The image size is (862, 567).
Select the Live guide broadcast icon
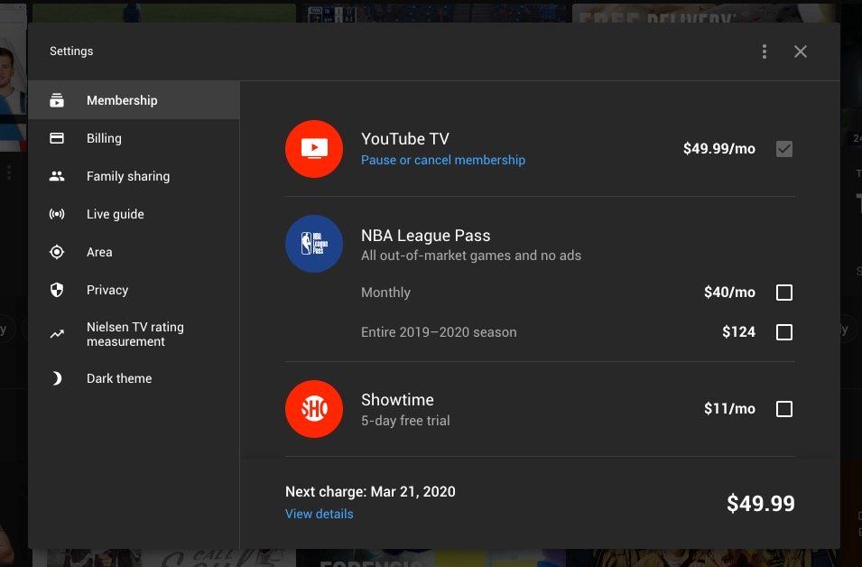[58, 214]
